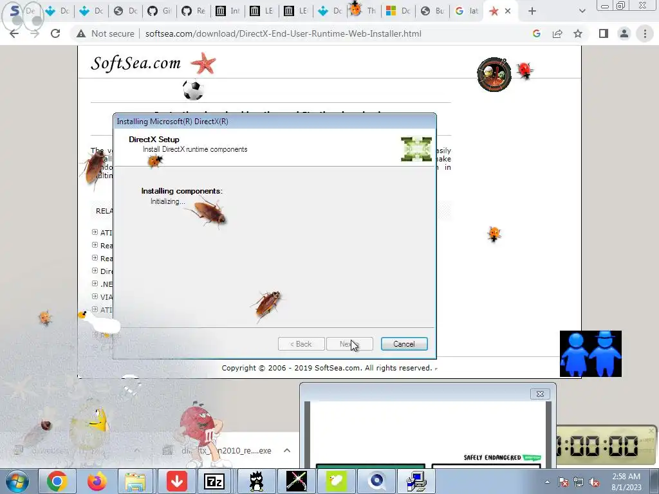The height and width of the screenshot is (494, 659).
Task: Show hidden system tray icons arrow
Action: click(x=547, y=482)
